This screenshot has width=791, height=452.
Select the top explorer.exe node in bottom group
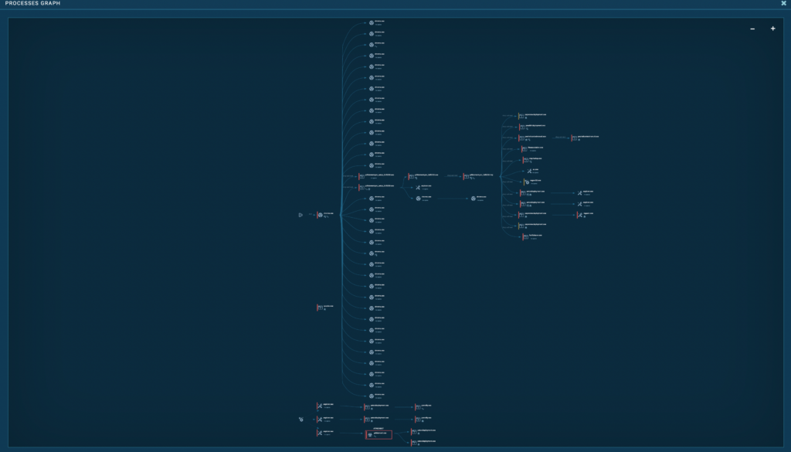320,406
